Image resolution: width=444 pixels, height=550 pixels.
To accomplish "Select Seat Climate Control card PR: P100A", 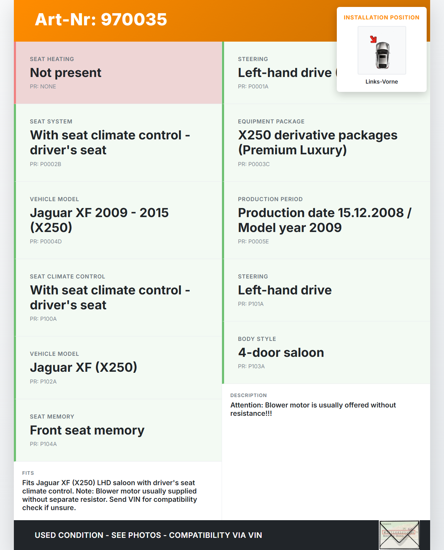I will pyautogui.click(x=119, y=298).
